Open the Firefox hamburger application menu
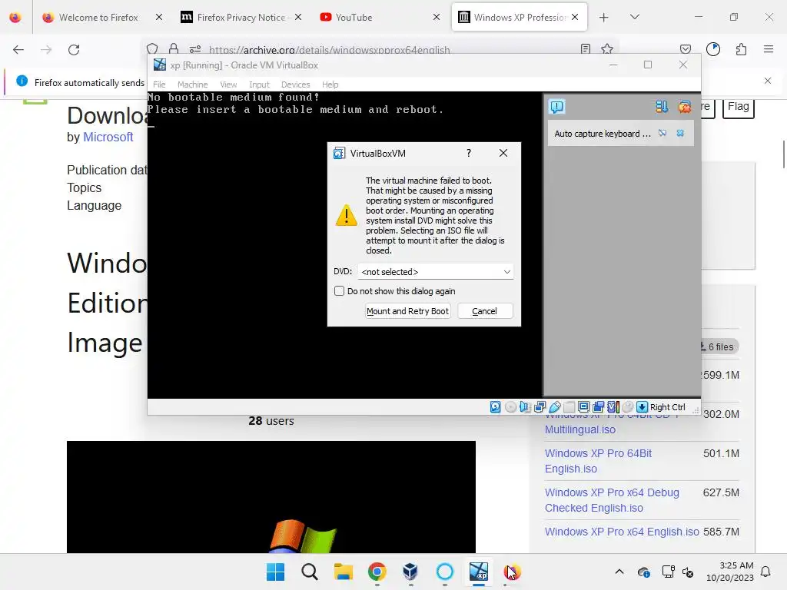 (769, 49)
